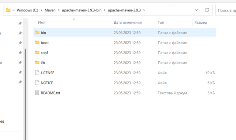Select the boot folder name
236x140 pixels.
pyautogui.click(x=45, y=43)
